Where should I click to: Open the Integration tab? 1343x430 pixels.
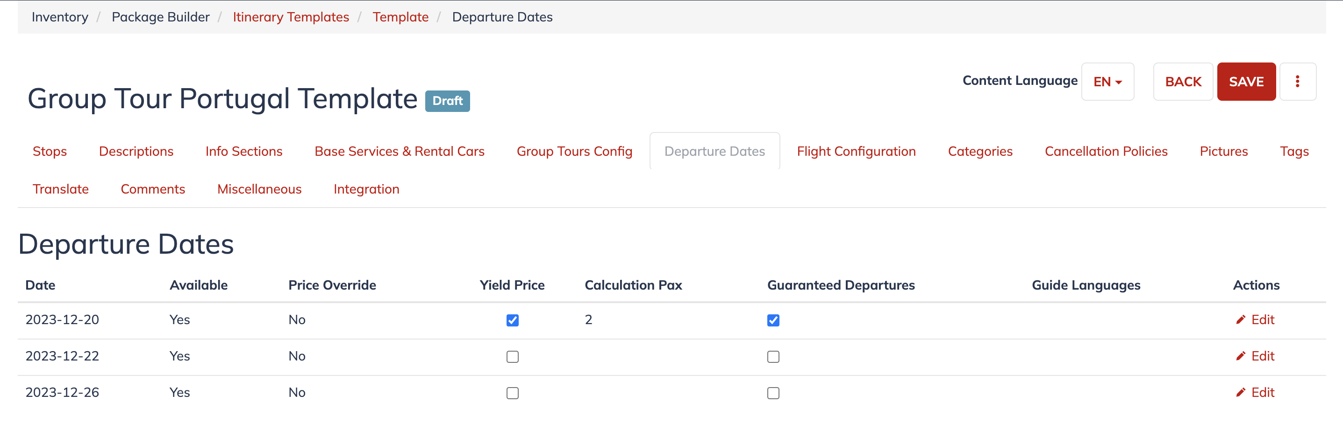tap(366, 189)
